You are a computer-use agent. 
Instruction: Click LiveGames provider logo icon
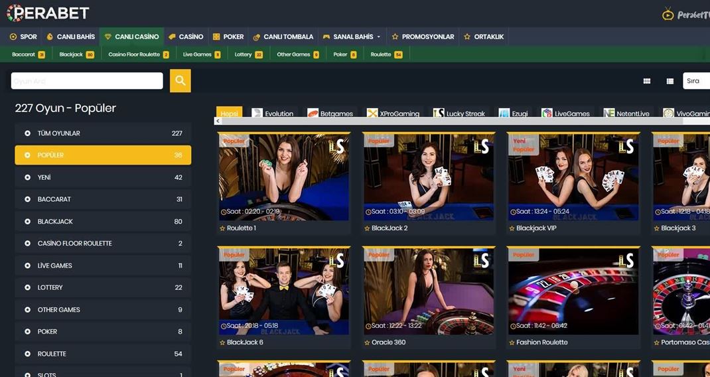[x=547, y=113]
